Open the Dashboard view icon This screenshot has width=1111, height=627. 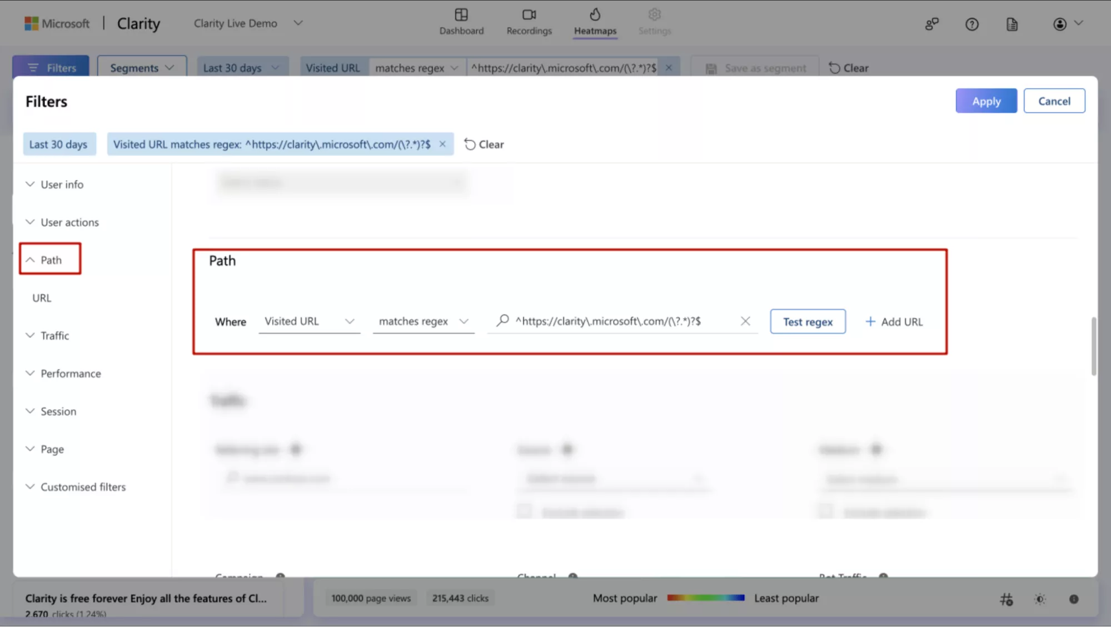pos(461,15)
